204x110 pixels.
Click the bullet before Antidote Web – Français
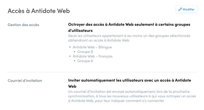70,56
